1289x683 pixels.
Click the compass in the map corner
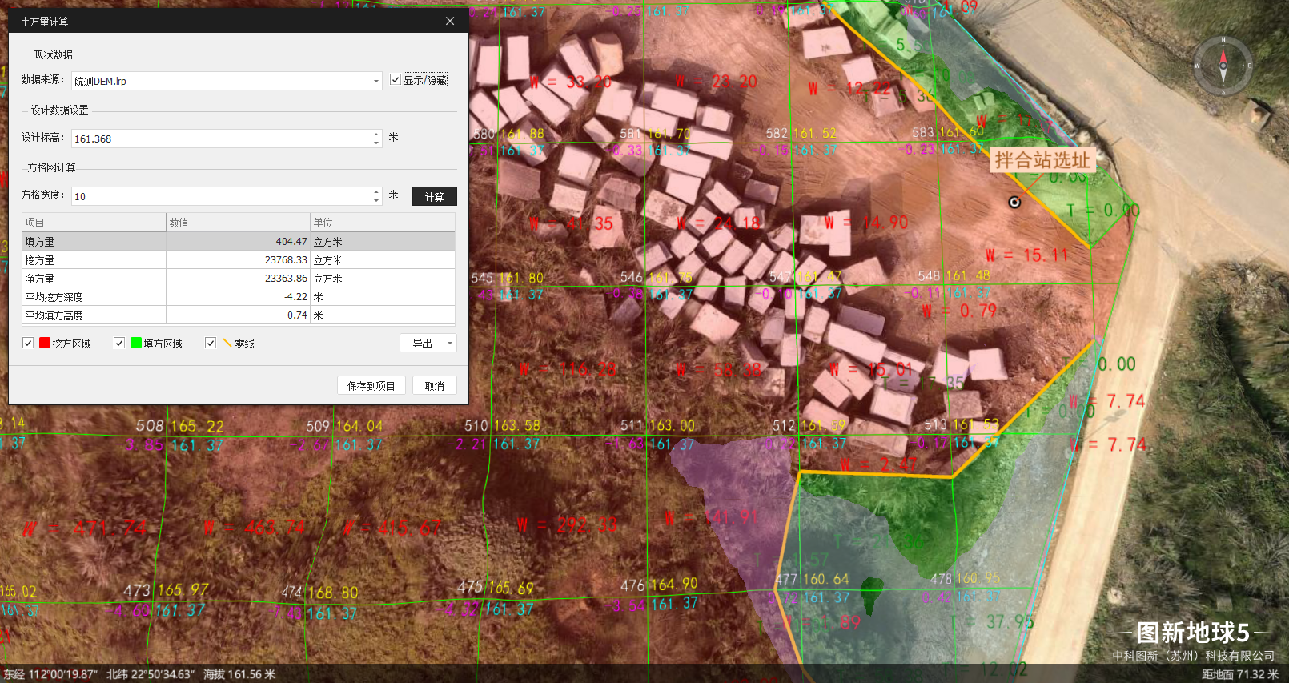(x=1223, y=66)
